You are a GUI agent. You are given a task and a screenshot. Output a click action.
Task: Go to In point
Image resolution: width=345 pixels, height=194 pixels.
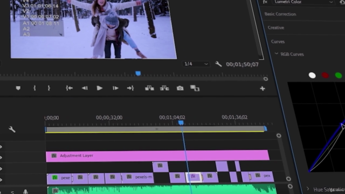click(x=70, y=88)
